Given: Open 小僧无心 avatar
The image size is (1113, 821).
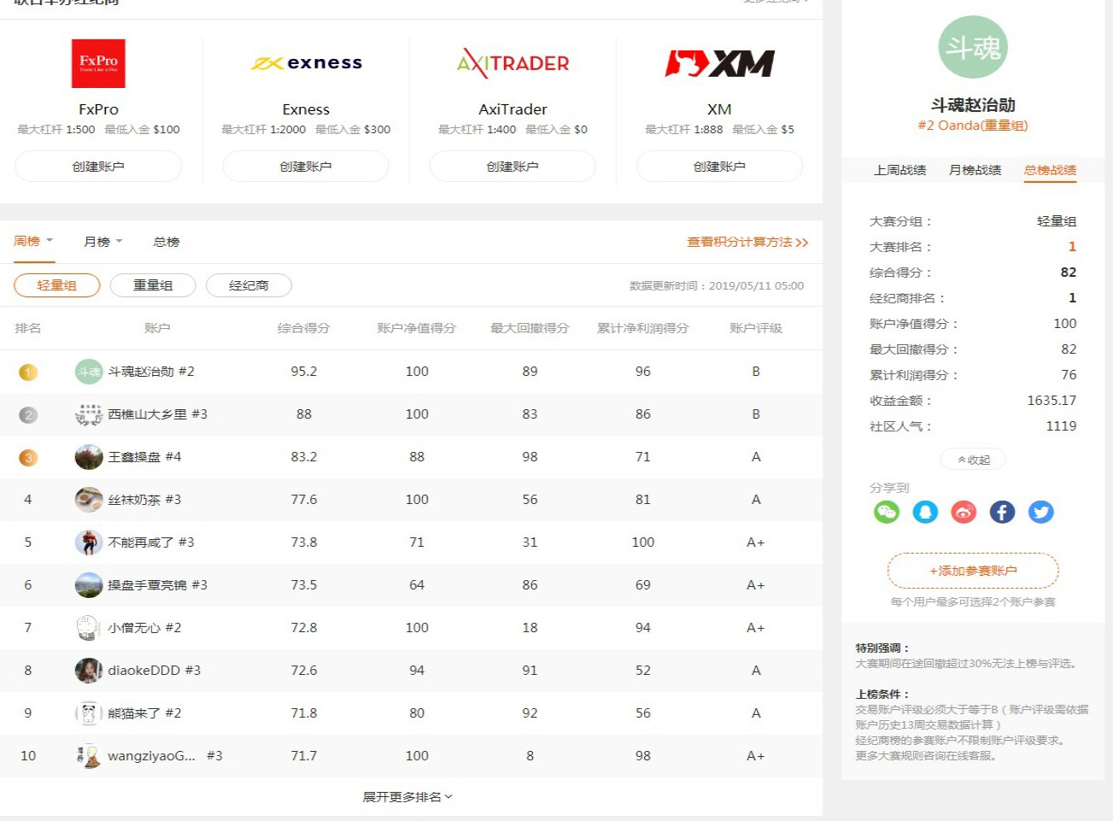Looking at the screenshot, I should (89, 628).
